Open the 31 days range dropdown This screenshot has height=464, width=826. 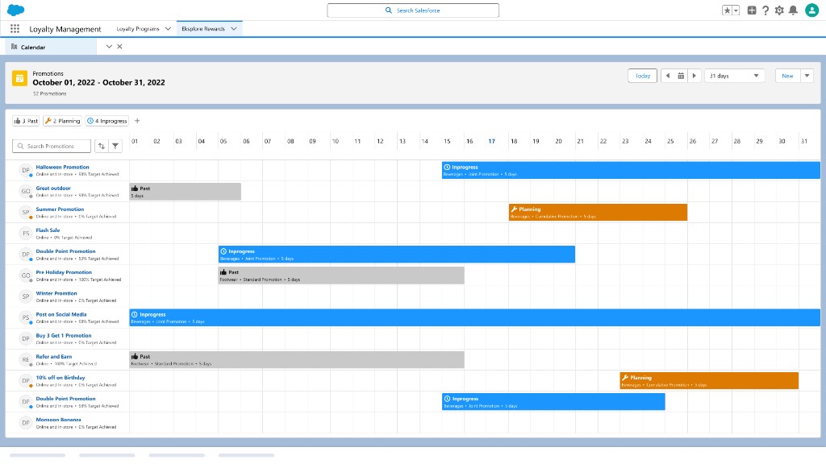(734, 76)
